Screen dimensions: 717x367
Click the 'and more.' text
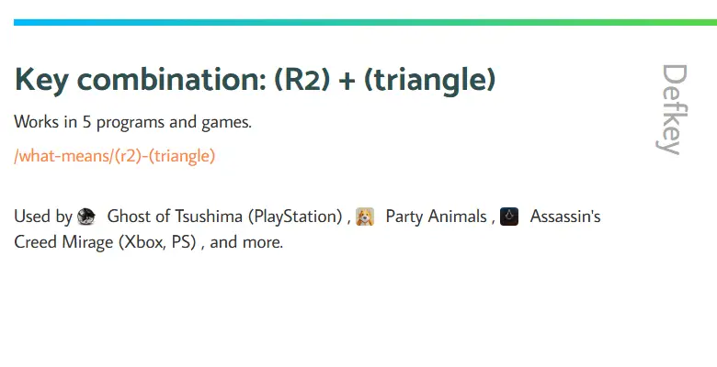point(246,242)
